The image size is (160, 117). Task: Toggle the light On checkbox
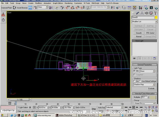pyautogui.click(x=135, y=71)
